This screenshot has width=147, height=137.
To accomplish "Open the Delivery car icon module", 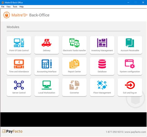I will (47, 45).
